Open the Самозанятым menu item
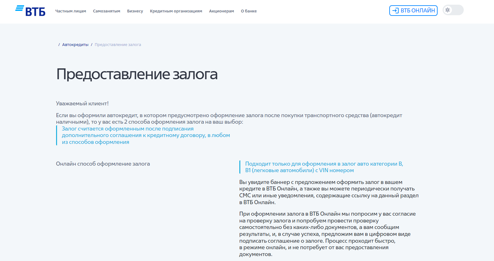The image size is (494, 261). click(107, 11)
